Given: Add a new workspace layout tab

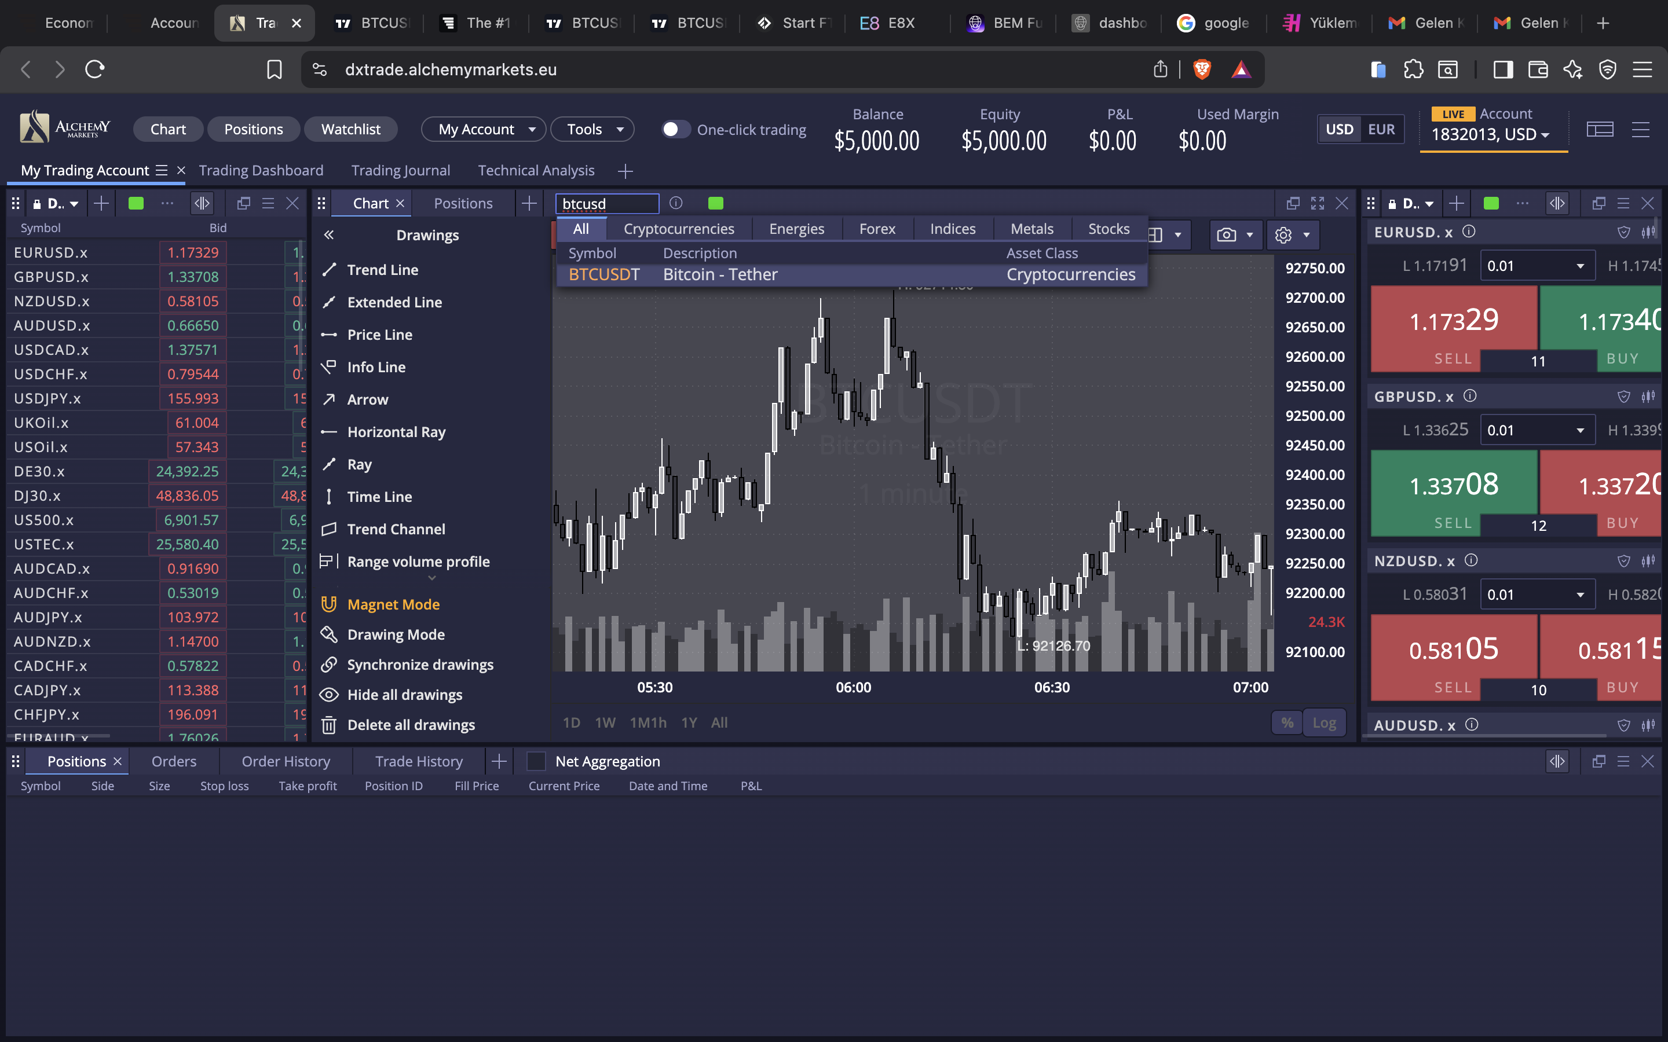Looking at the screenshot, I should click(x=625, y=171).
